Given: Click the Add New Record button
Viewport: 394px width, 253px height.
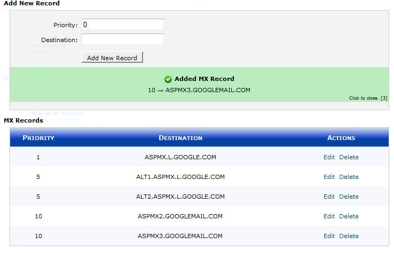Looking at the screenshot, I should point(112,58).
